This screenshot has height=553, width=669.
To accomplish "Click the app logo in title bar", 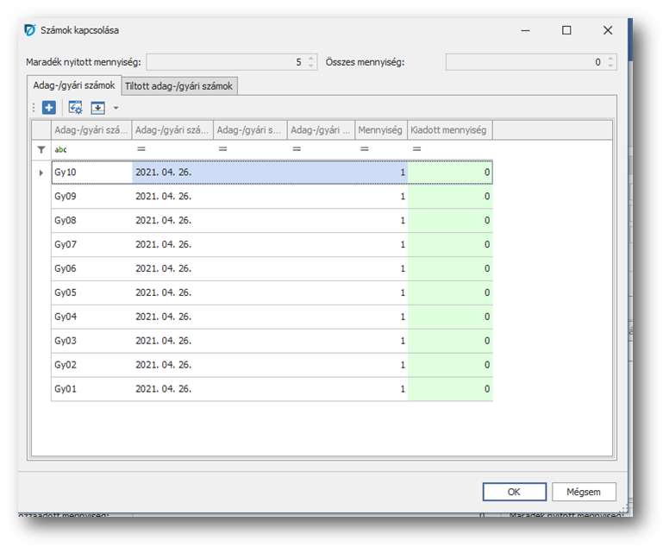I will (x=30, y=30).
